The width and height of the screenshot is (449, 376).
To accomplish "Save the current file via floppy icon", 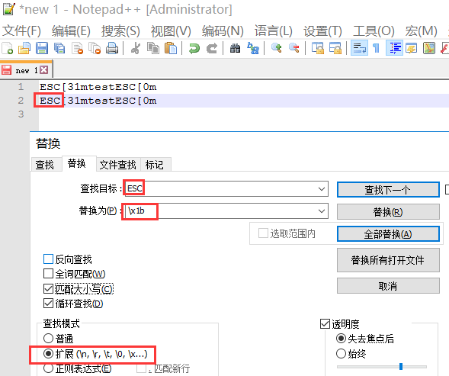I will [x=42, y=48].
